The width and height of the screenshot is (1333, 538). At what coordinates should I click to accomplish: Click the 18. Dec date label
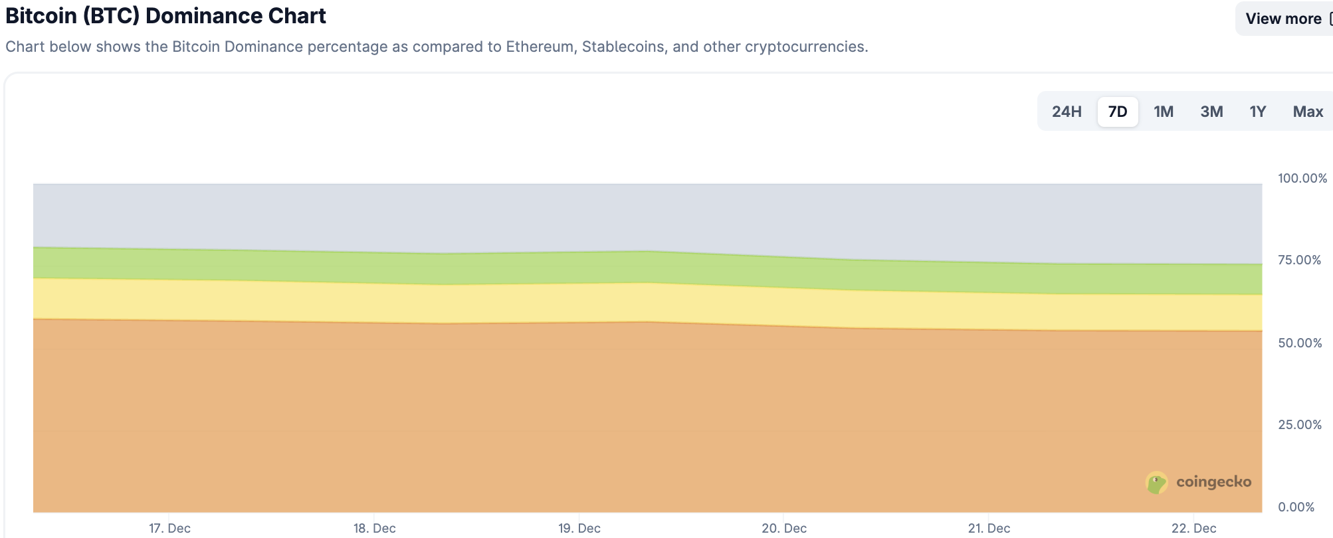point(374,528)
